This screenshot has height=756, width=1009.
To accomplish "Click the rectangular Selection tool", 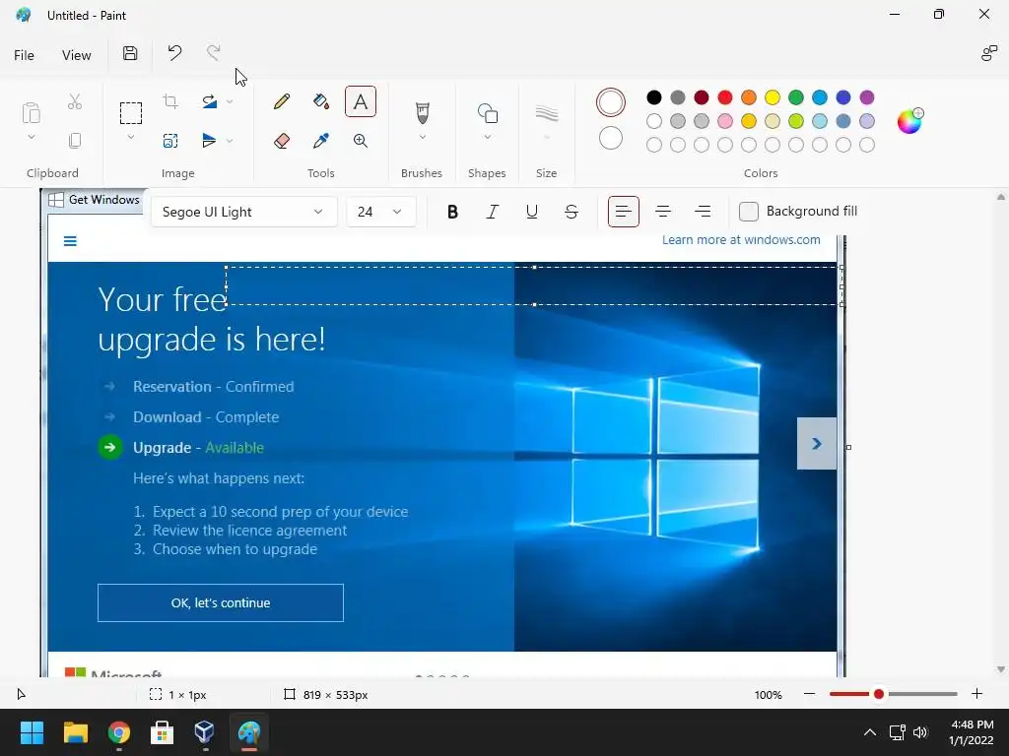I will [x=131, y=113].
